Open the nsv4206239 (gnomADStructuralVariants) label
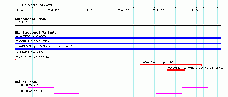 pyautogui.click(x=195, y=68)
